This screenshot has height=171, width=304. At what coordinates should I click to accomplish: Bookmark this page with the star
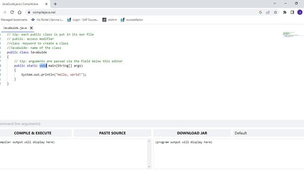(275, 12)
